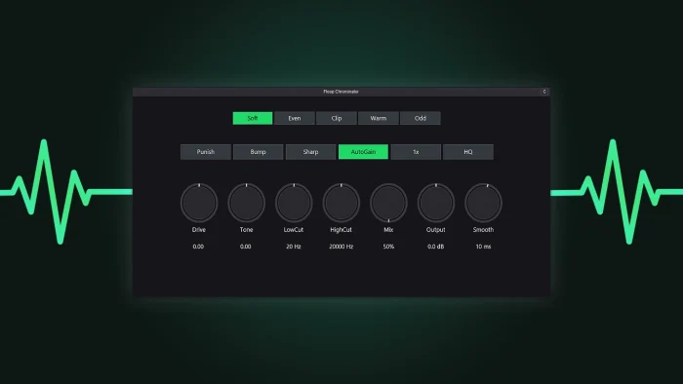Screen dimensions: 683x384
Task: Click the LowCut label
Action: [x=294, y=230]
